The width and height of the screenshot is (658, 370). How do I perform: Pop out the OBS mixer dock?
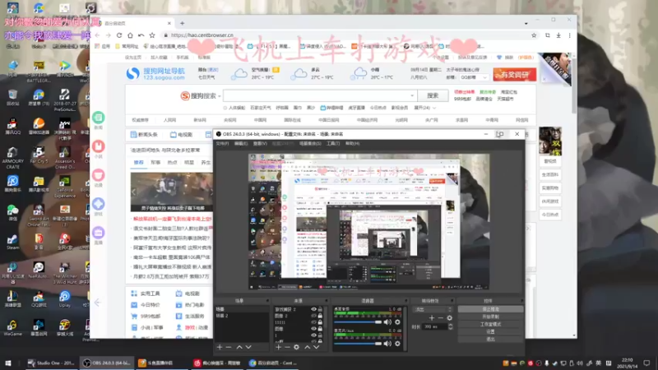405,301
